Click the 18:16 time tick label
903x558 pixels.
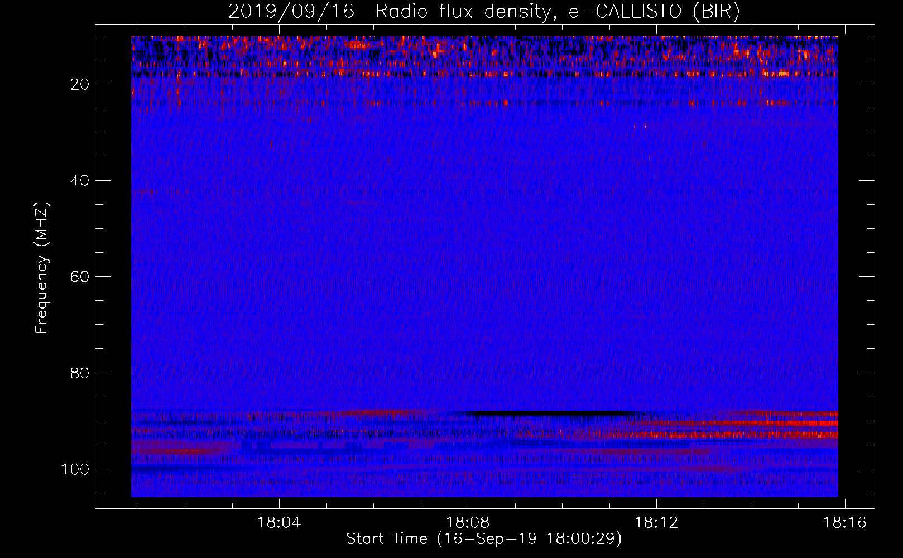(845, 523)
